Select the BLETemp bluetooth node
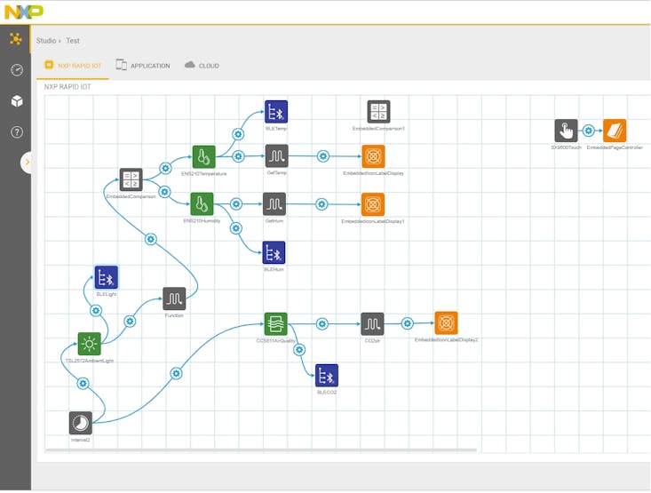 click(276, 112)
